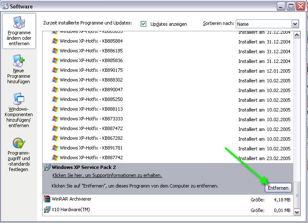Click the icon for hotfix KB888113
308x223 pixels.
tap(55, 109)
